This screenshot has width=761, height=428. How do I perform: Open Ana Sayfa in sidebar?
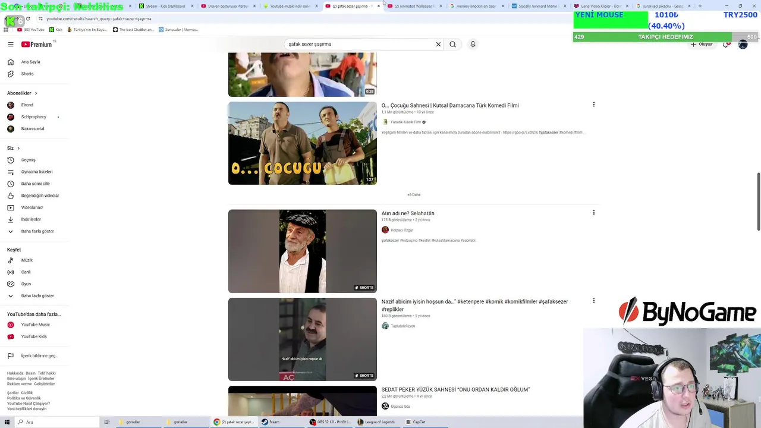coord(31,62)
